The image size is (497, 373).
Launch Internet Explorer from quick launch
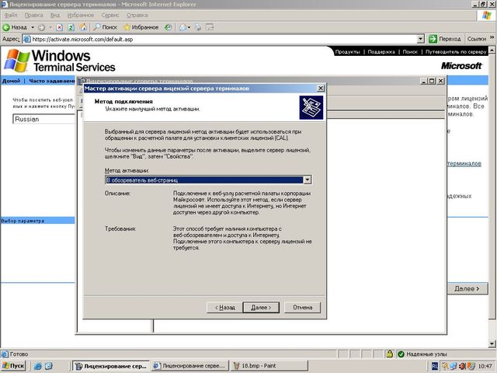click(38, 366)
